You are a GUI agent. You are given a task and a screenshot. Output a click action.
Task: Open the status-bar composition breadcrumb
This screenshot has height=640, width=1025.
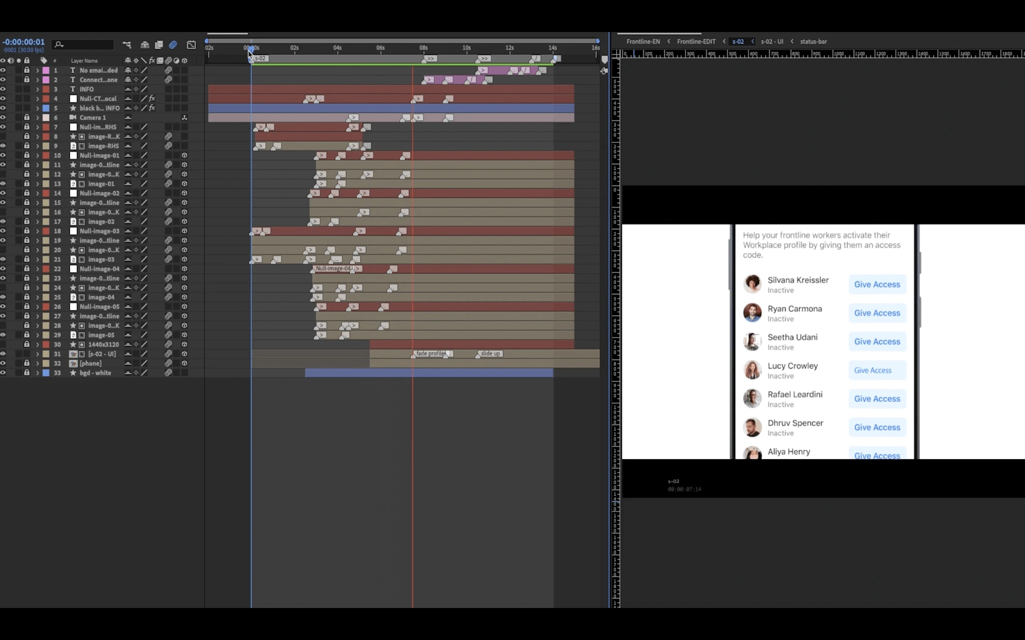[x=813, y=42]
